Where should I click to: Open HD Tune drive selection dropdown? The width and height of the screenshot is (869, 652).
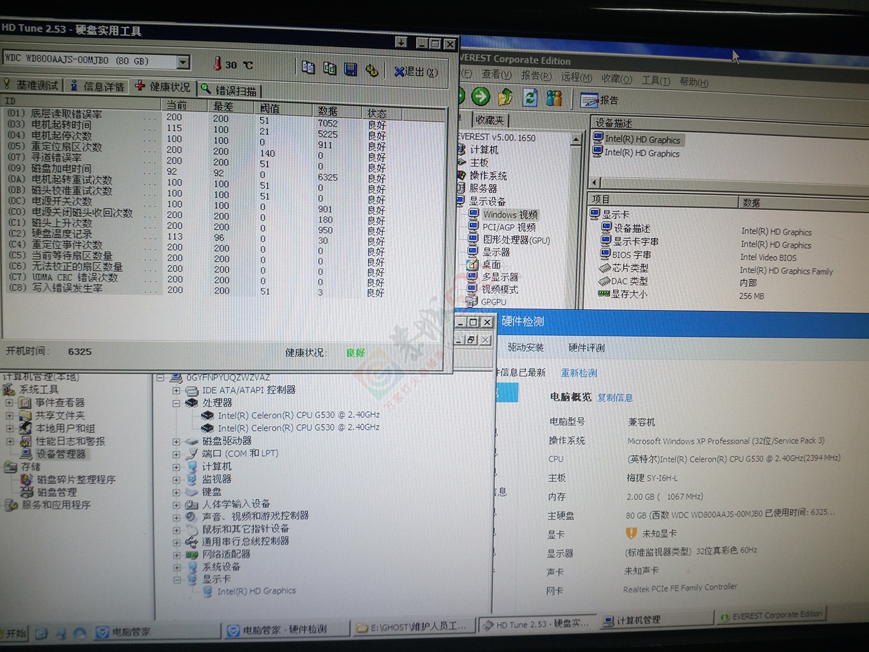[183, 62]
